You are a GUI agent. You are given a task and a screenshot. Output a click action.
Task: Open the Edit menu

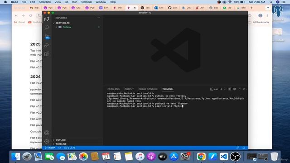(32, 2)
